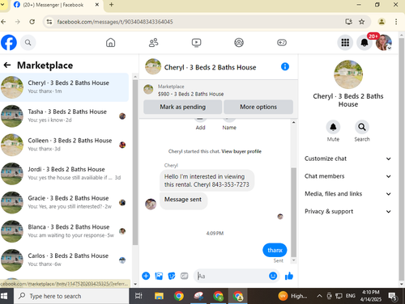Open account profile picture menu

[x=384, y=43]
